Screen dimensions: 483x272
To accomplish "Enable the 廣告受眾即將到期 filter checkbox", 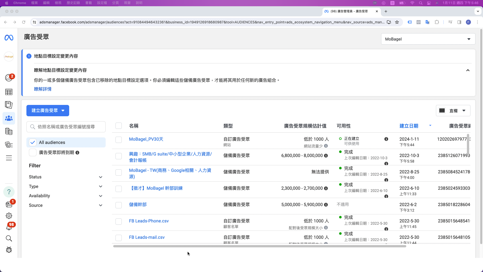I will click(x=33, y=152).
